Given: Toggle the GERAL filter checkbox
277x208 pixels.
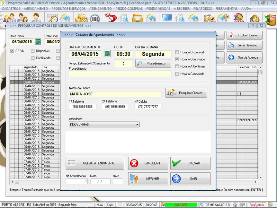Looking at the screenshot, I should [12, 51].
